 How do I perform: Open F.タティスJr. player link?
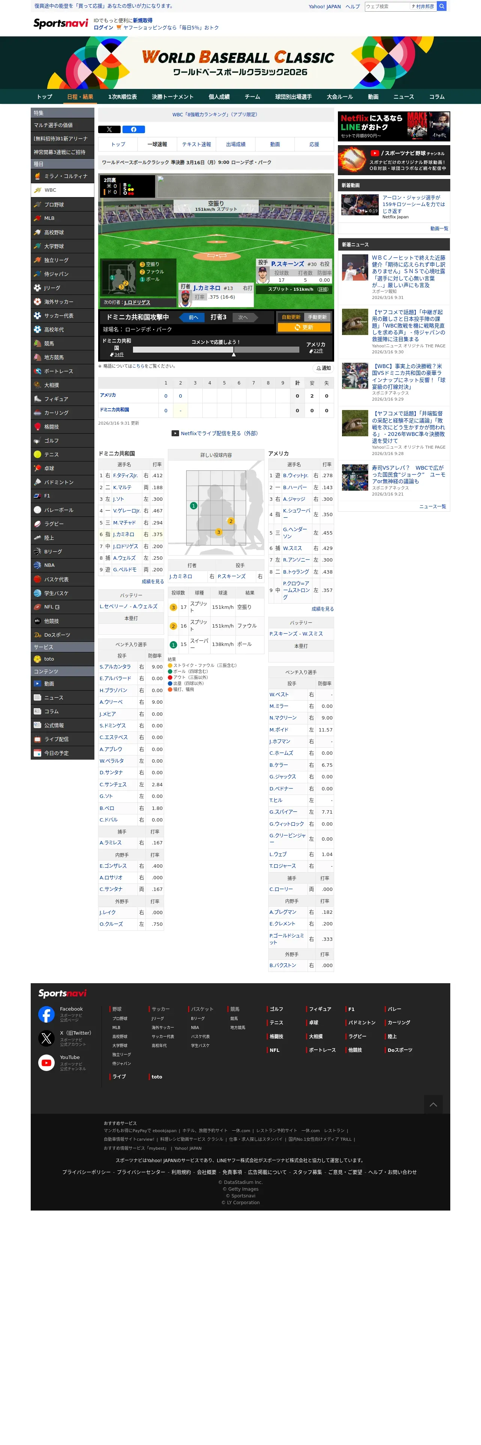125,475
